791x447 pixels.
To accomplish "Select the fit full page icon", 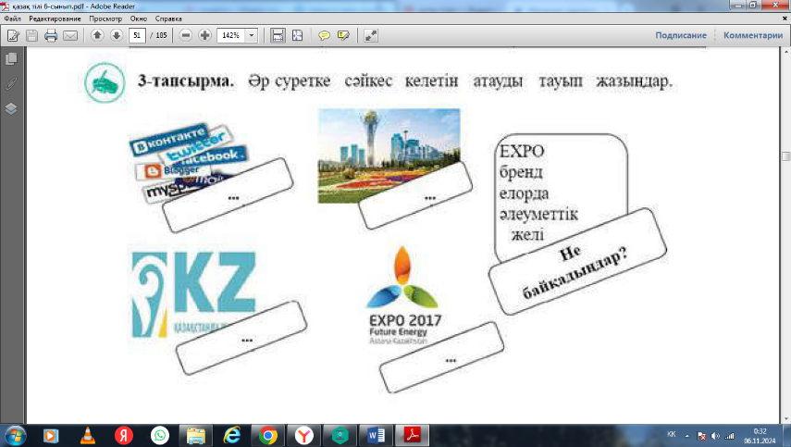I will [x=298, y=35].
